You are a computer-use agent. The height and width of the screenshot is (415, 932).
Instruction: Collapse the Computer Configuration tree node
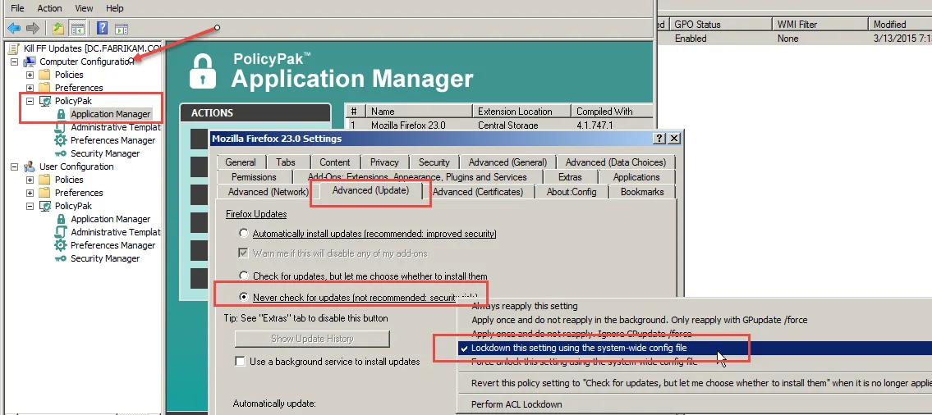pyautogui.click(x=14, y=62)
